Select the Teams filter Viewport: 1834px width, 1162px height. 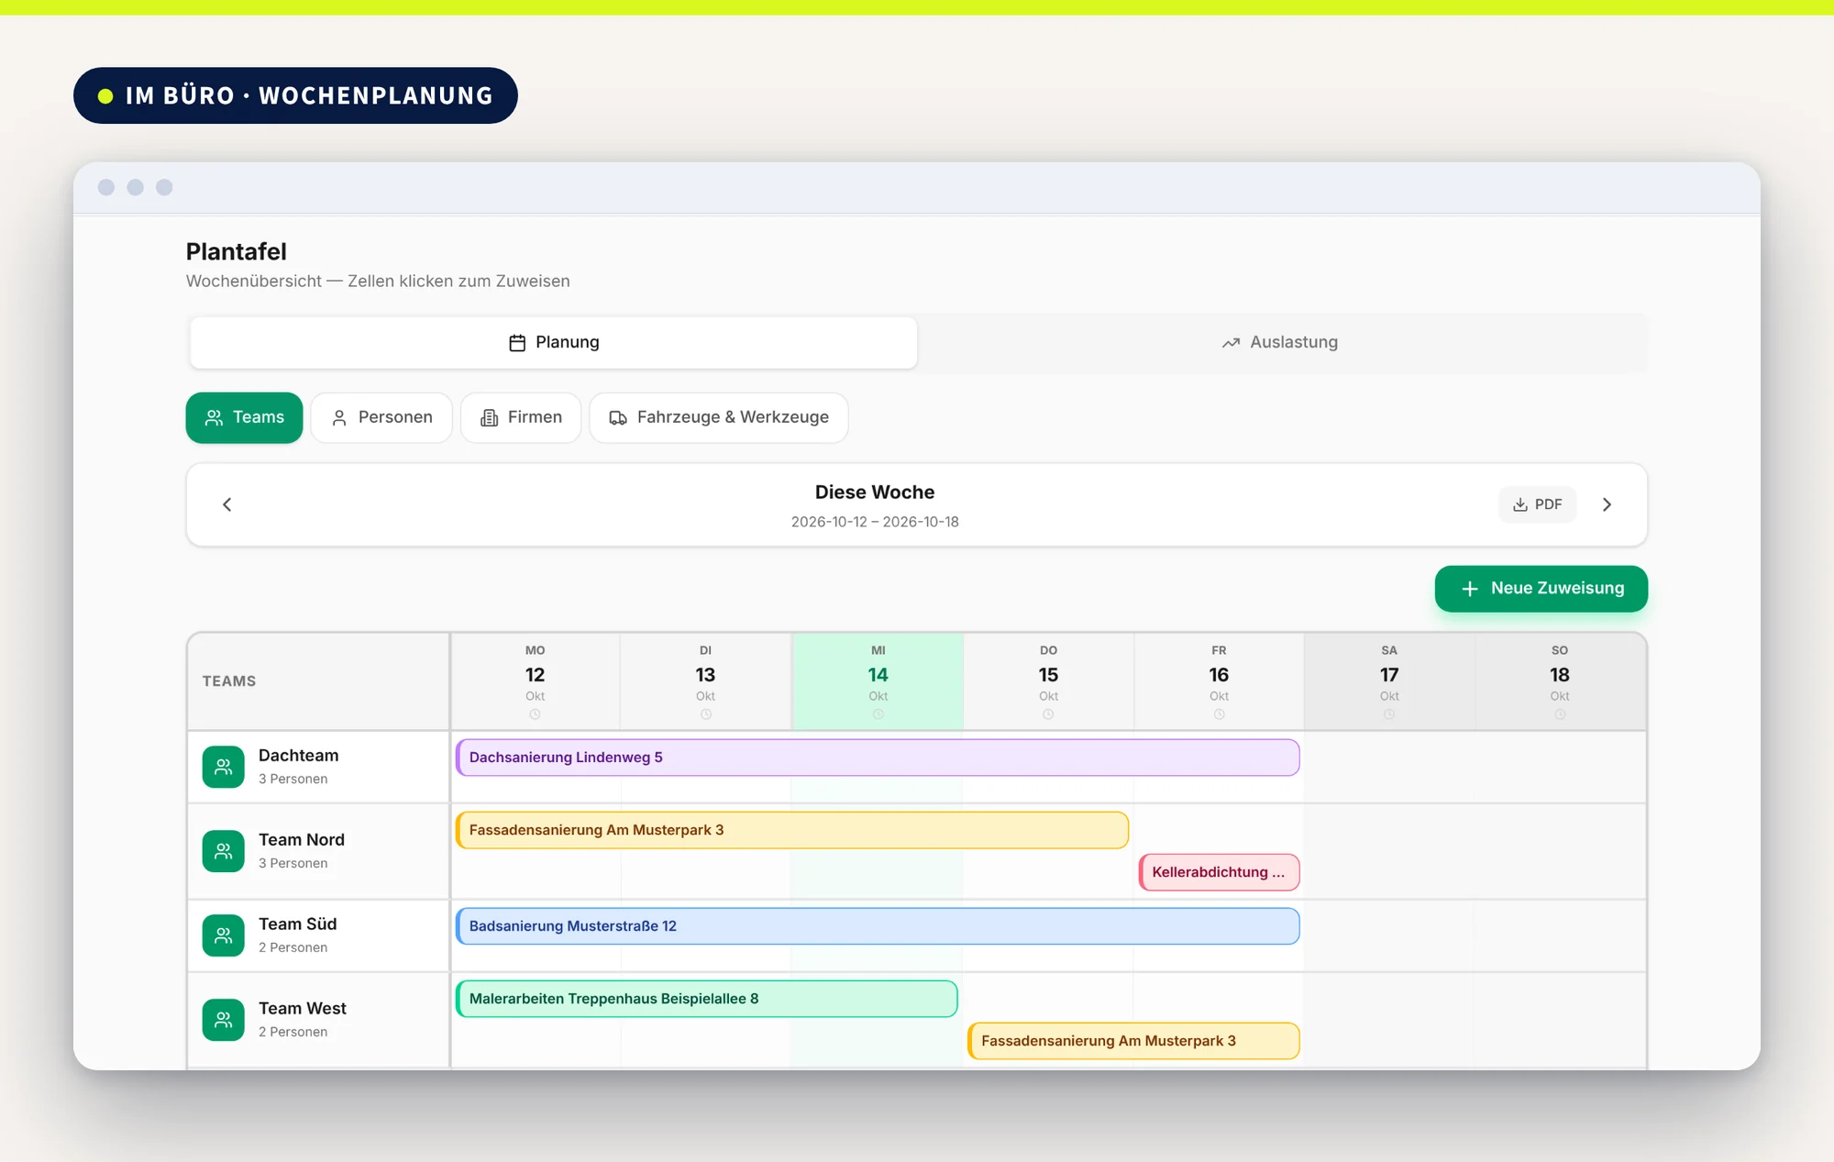[x=244, y=417]
